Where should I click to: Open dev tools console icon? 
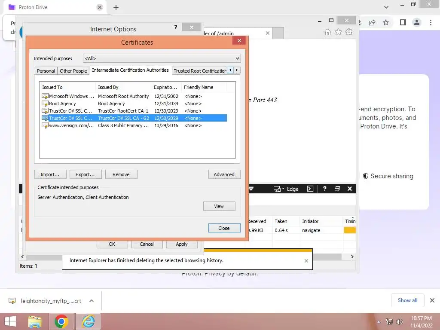tap(310, 189)
